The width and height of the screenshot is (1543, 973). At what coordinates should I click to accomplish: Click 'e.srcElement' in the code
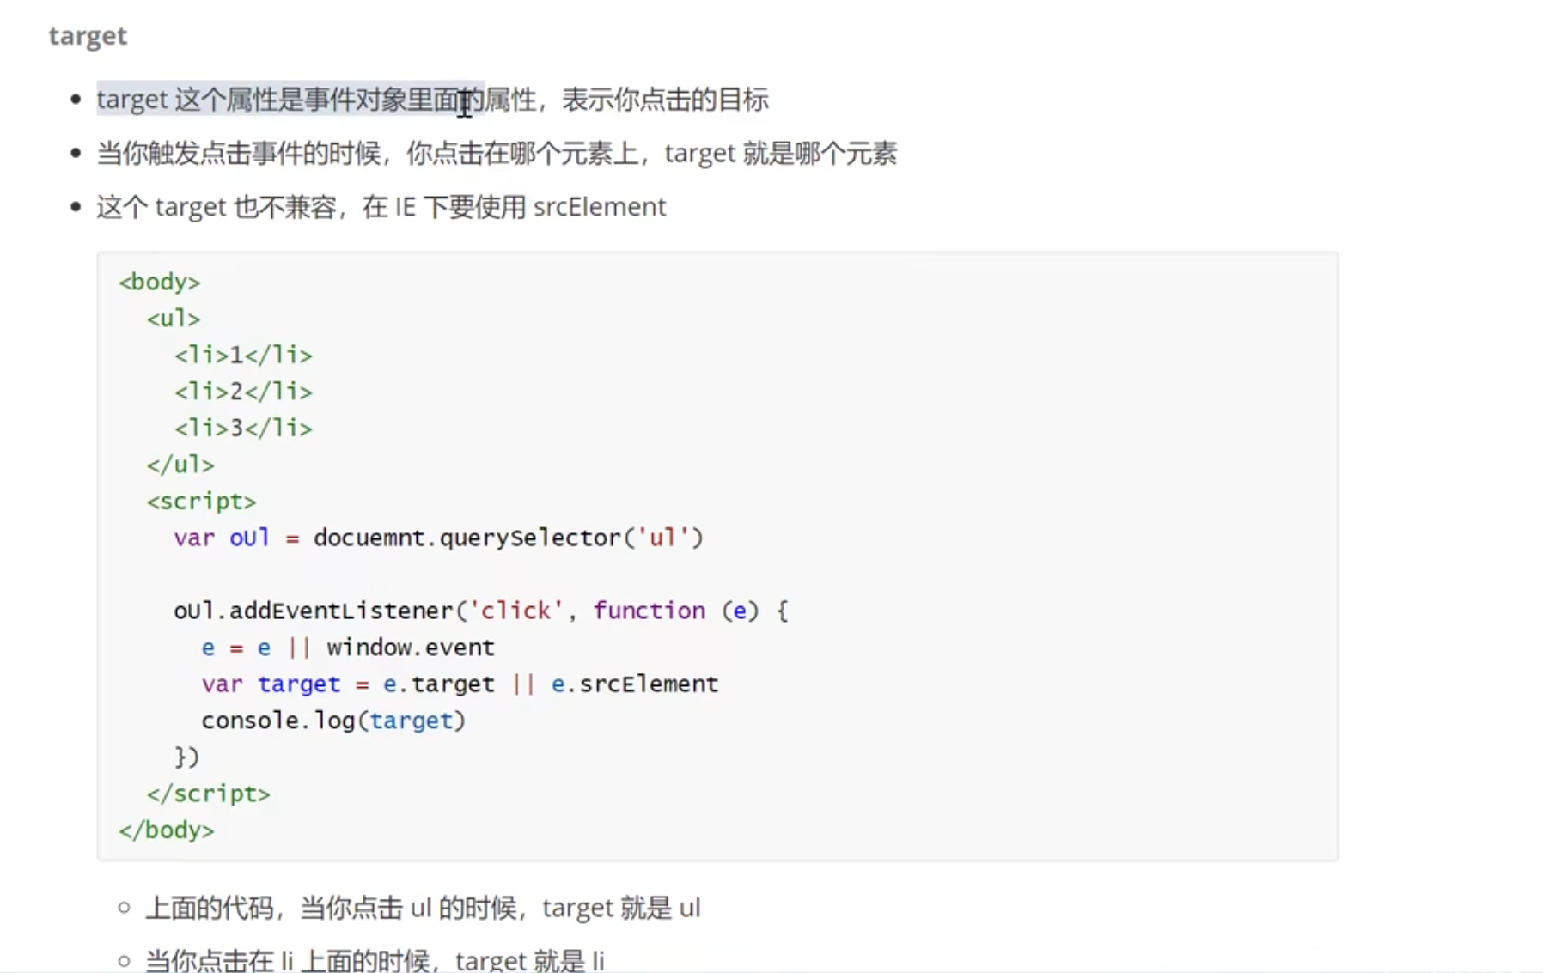coord(635,684)
